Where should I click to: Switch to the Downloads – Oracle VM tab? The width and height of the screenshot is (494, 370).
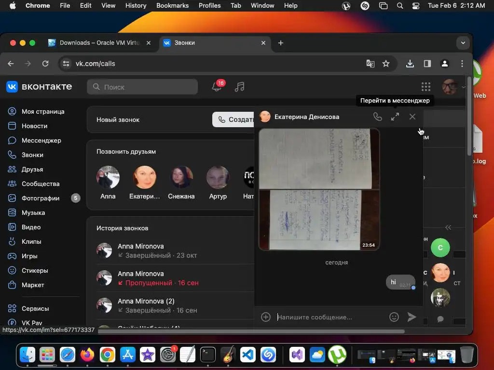[99, 43]
